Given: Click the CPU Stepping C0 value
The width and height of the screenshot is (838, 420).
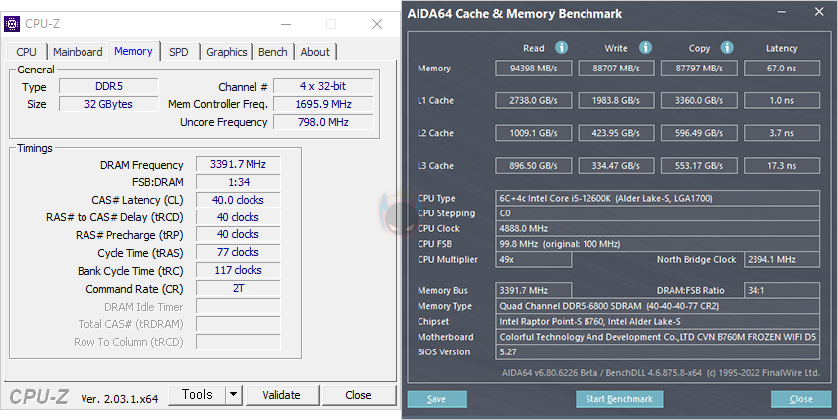Looking at the screenshot, I should pos(658,213).
